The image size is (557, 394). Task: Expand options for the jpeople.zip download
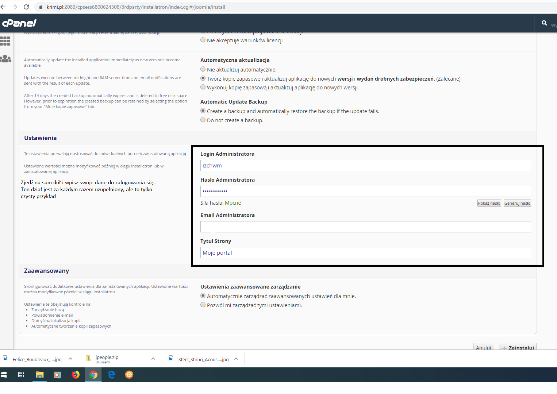coord(153,358)
